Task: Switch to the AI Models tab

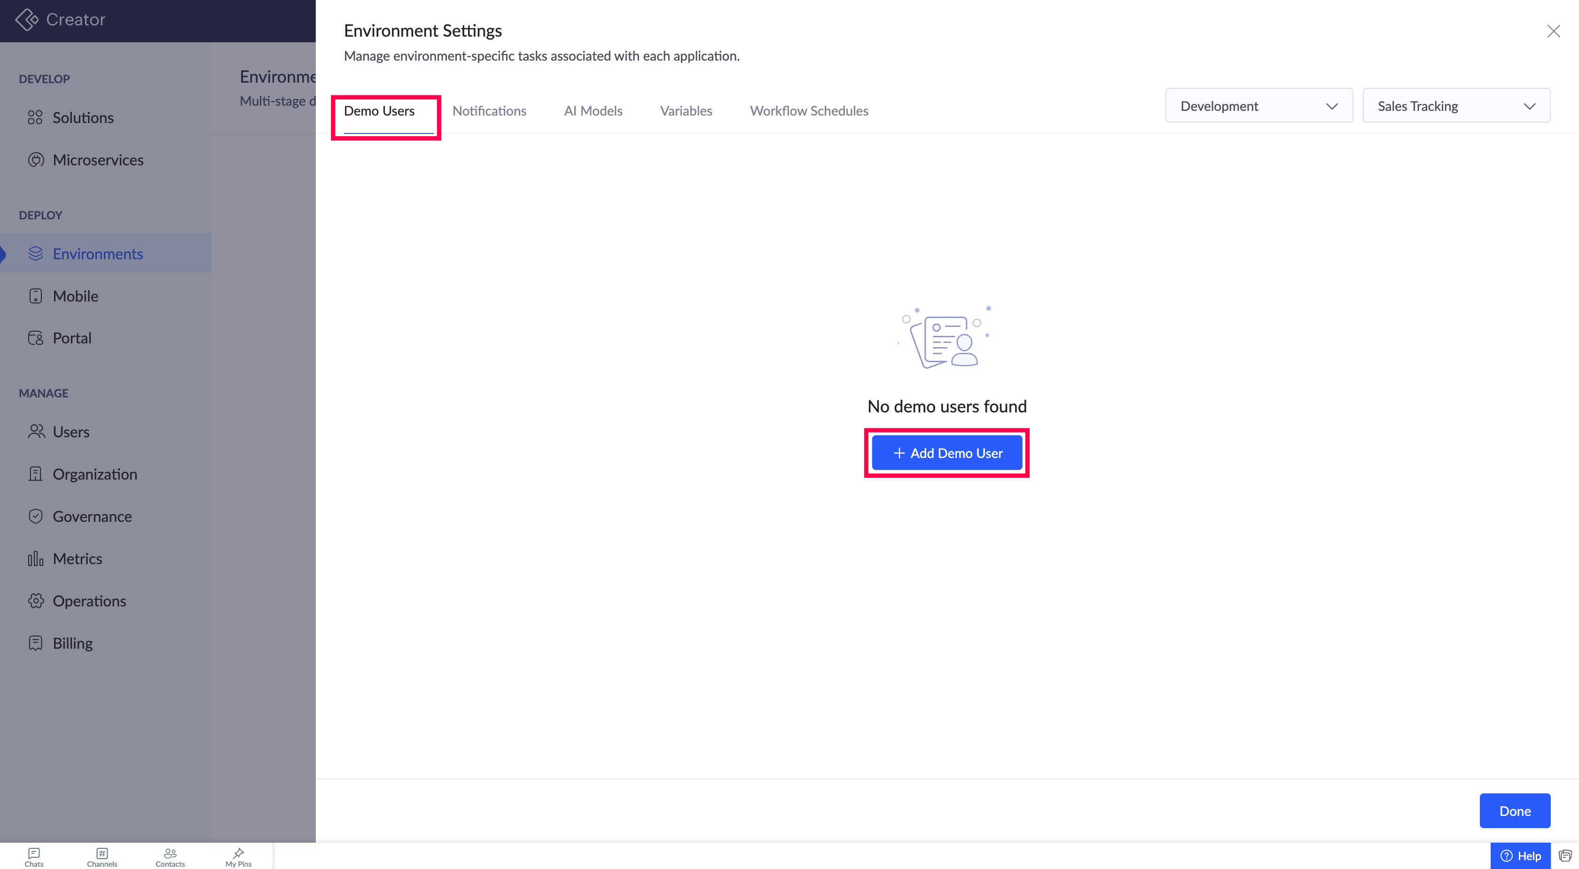Action: click(x=593, y=111)
